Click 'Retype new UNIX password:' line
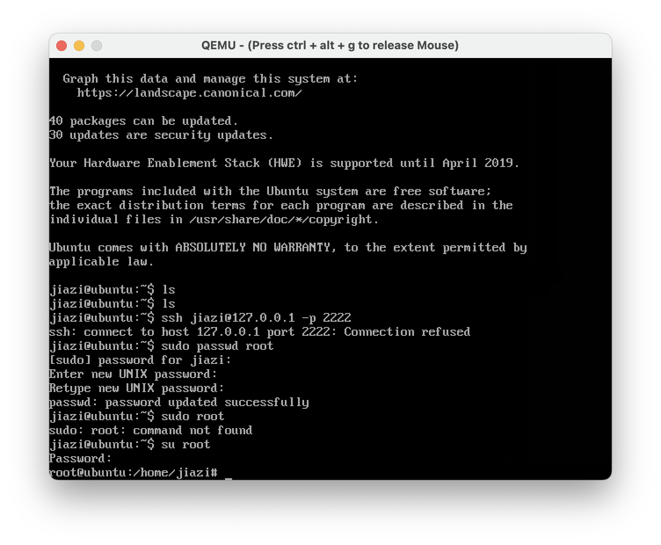This screenshot has height=545, width=661. coord(137,389)
